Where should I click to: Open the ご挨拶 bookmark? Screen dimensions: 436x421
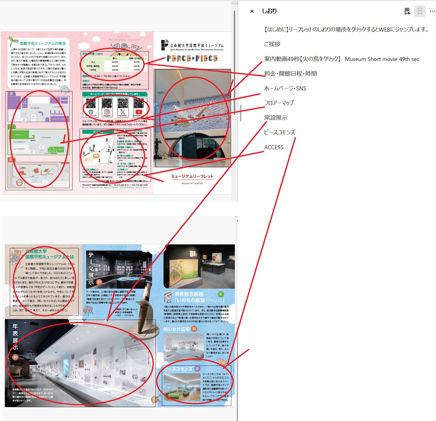point(272,44)
